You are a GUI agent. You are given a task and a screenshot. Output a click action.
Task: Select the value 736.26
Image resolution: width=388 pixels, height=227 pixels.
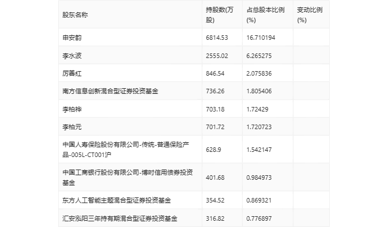click(x=215, y=91)
